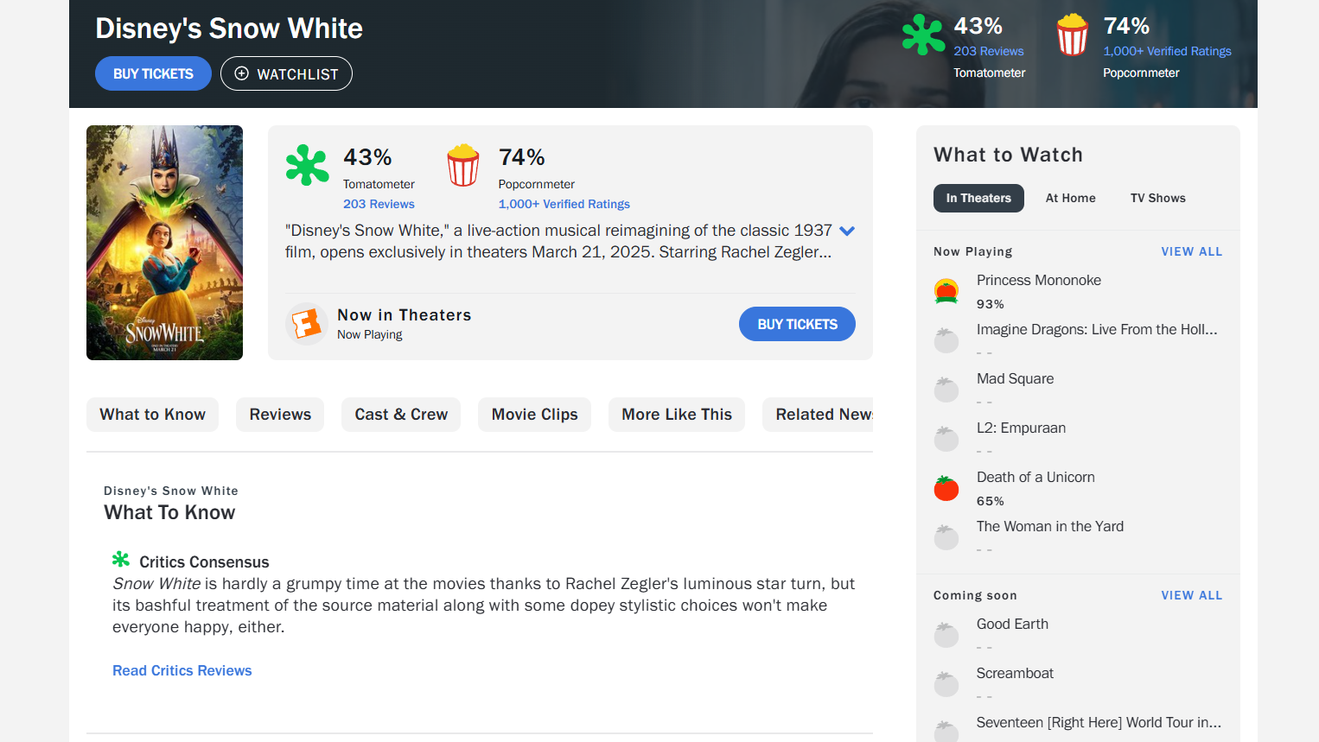Click Buy Tickets in the Now in Theaters row
The width and height of the screenshot is (1319, 742).
click(797, 324)
